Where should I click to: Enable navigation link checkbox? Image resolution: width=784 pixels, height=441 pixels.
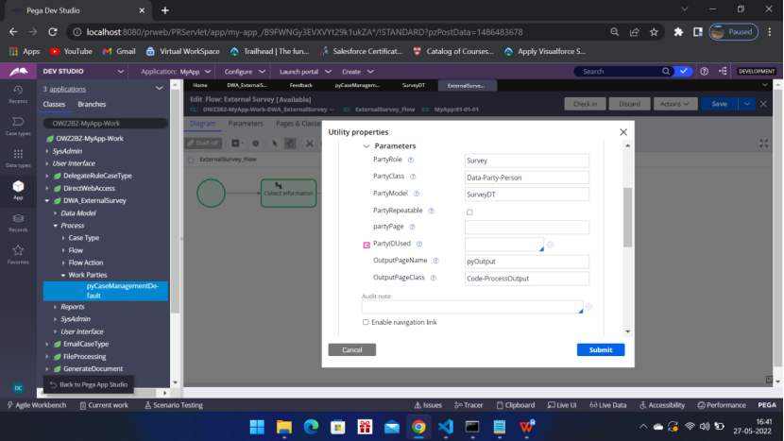point(366,323)
